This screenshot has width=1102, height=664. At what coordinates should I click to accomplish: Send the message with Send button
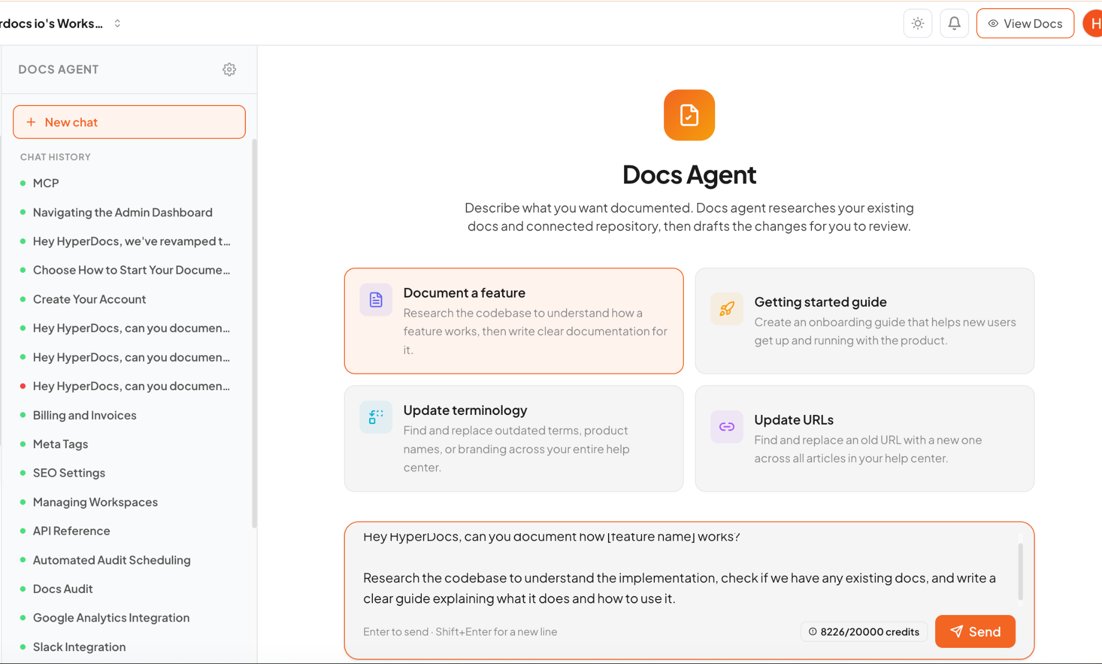(x=975, y=631)
